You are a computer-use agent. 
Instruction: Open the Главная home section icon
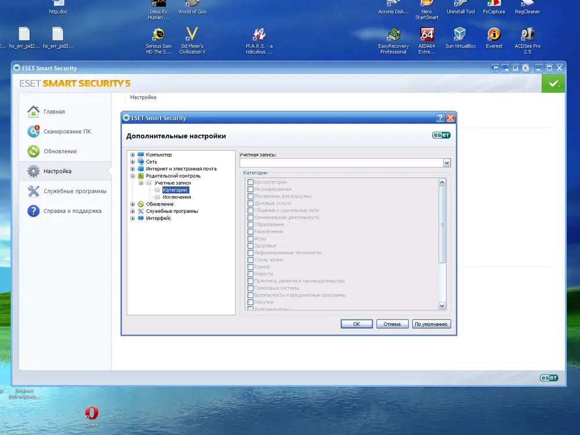tap(34, 111)
